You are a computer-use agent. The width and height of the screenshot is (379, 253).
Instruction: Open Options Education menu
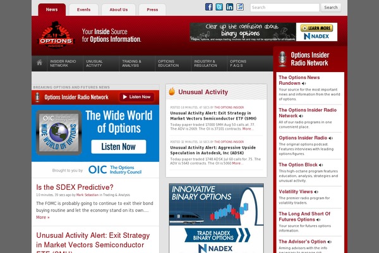tap(173, 63)
